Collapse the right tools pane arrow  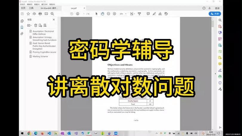[x=215, y=74]
